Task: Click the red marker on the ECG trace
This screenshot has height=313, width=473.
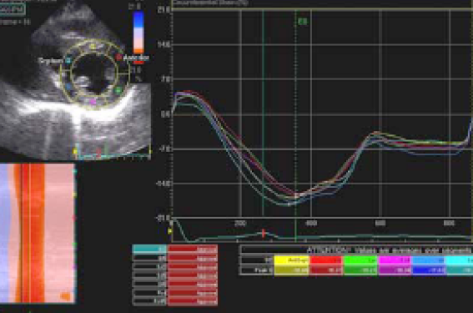Action: point(264,233)
